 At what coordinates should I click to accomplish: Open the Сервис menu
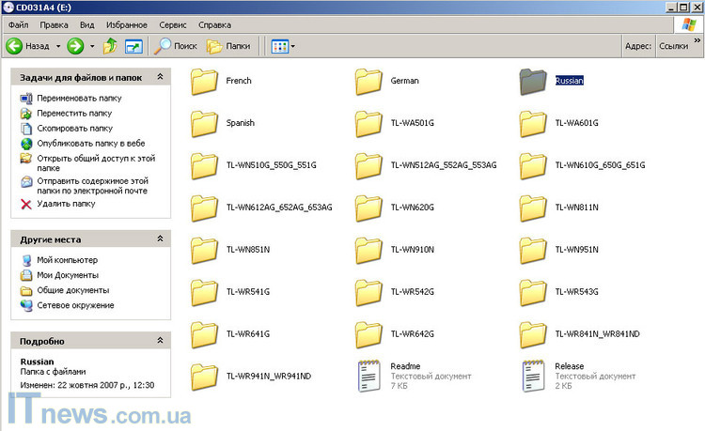(172, 24)
